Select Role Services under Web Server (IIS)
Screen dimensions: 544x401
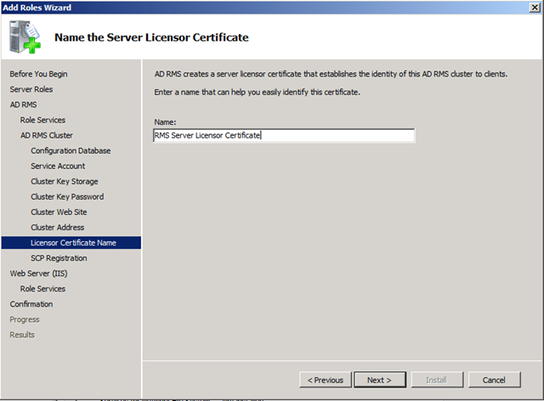point(42,289)
